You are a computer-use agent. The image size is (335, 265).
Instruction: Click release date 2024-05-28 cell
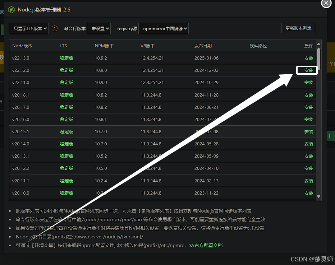[206, 144]
